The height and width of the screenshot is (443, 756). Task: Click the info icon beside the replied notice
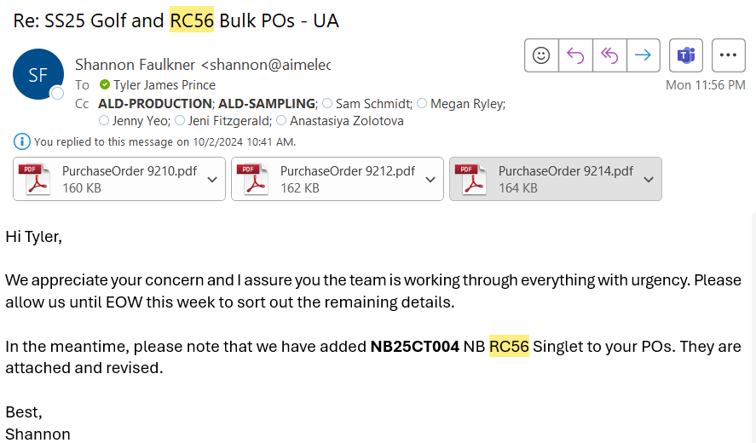21,141
